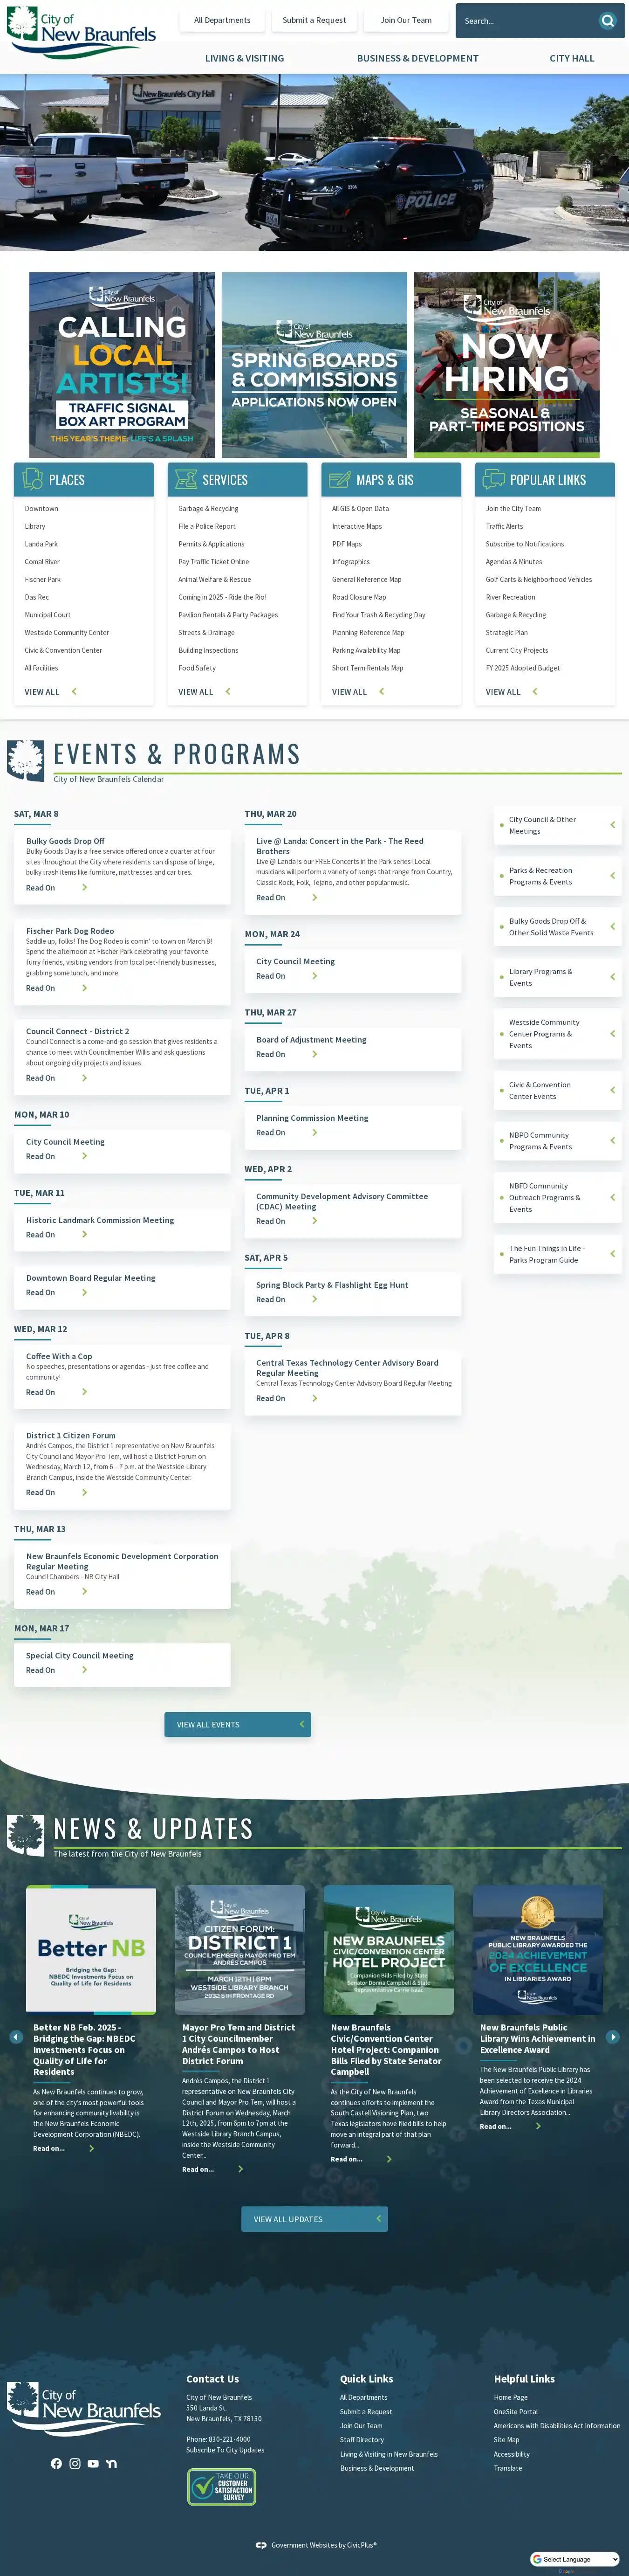Click chevron beside Places View All
This screenshot has height=2576, width=629.
pos(74,691)
